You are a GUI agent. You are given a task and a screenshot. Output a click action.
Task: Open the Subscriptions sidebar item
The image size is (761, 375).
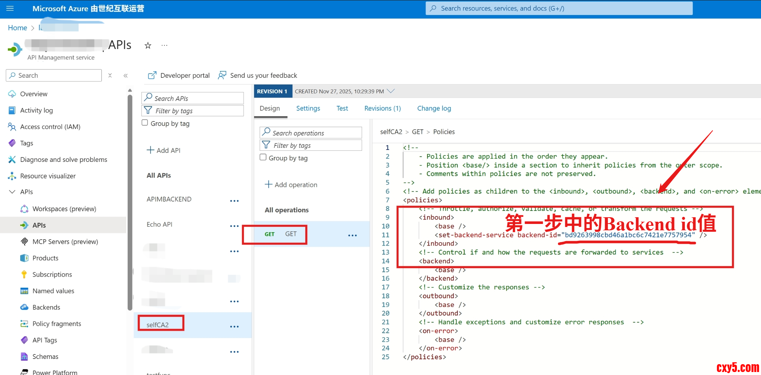click(x=52, y=274)
